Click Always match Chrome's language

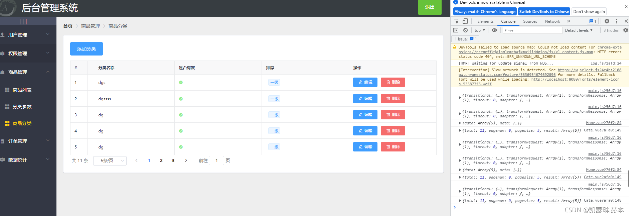(x=485, y=11)
